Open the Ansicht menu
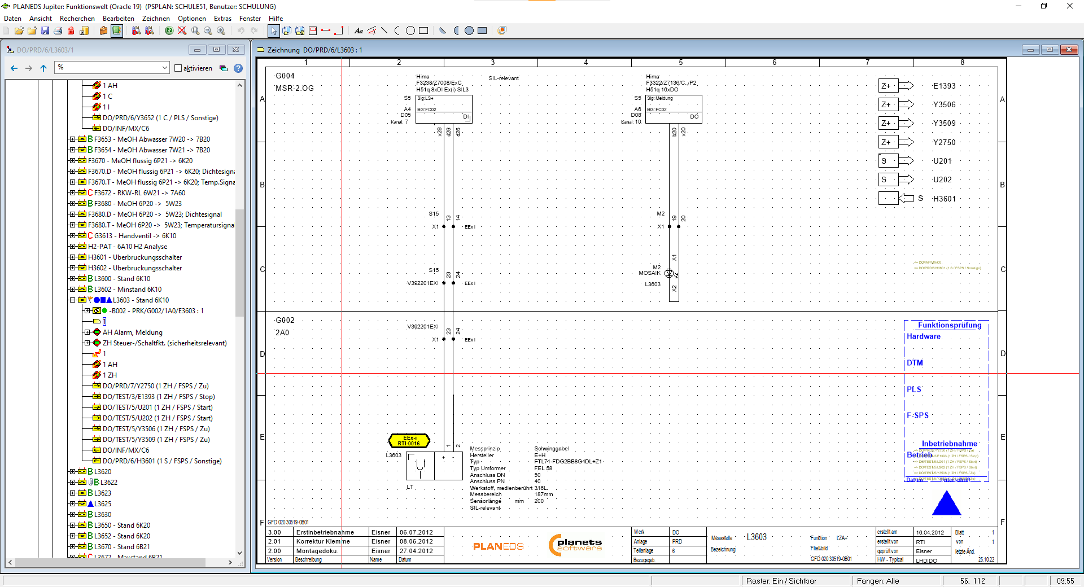The image size is (1084, 587). point(41,19)
